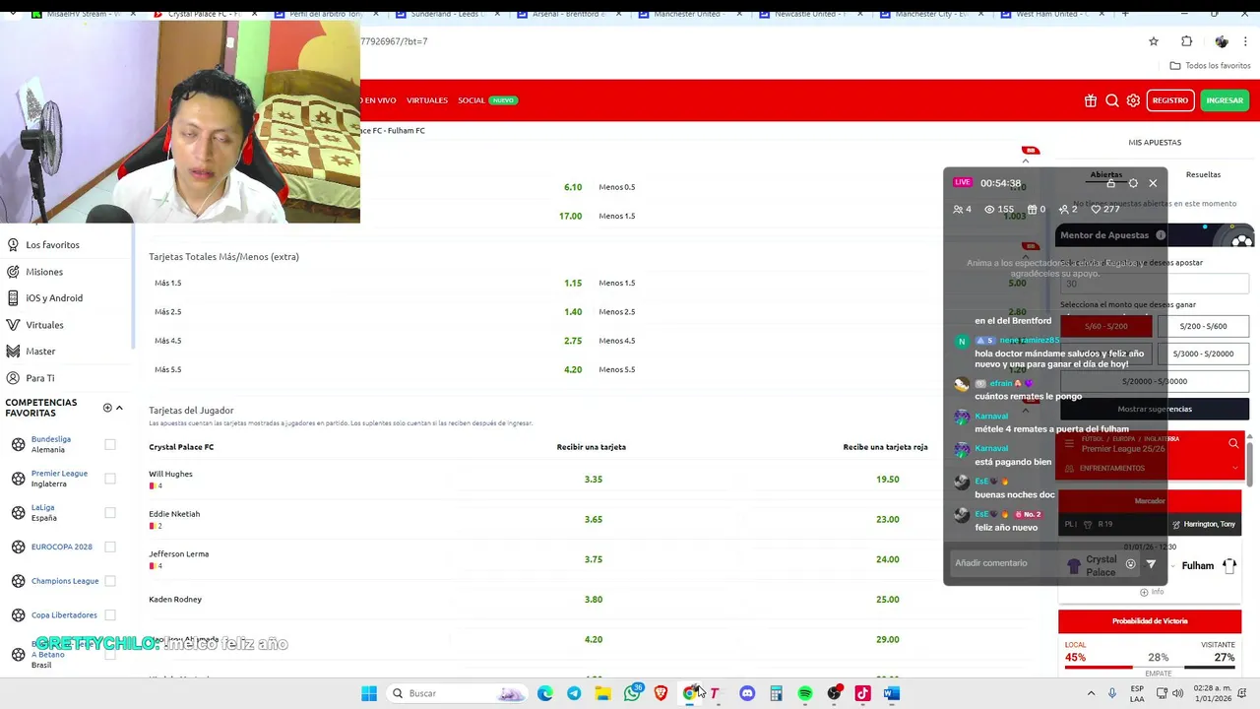
Task: Open the browser three-dot menu
Action: pos(1246,41)
